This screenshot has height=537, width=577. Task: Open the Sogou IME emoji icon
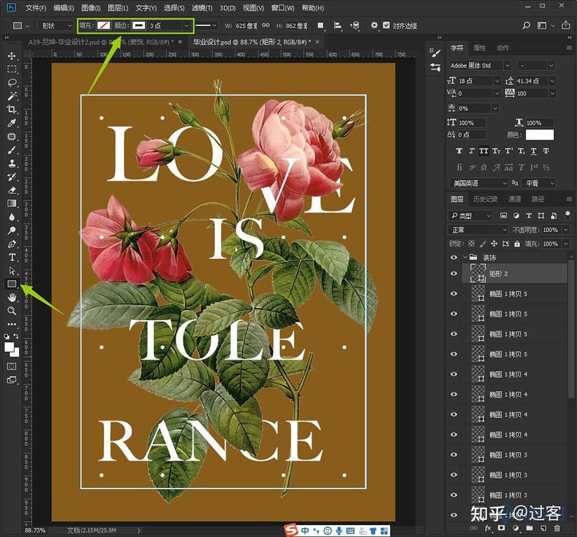(x=327, y=530)
